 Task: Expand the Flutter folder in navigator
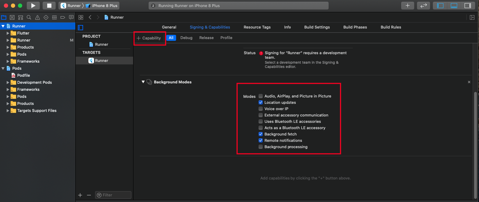(8, 33)
